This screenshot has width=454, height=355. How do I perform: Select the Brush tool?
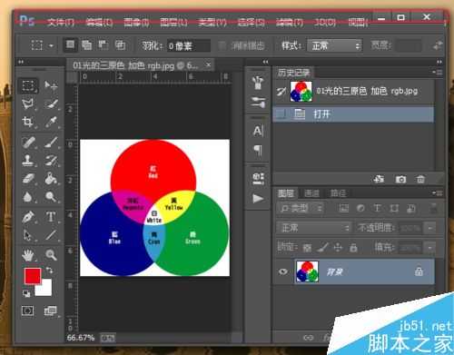(x=51, y=143)
